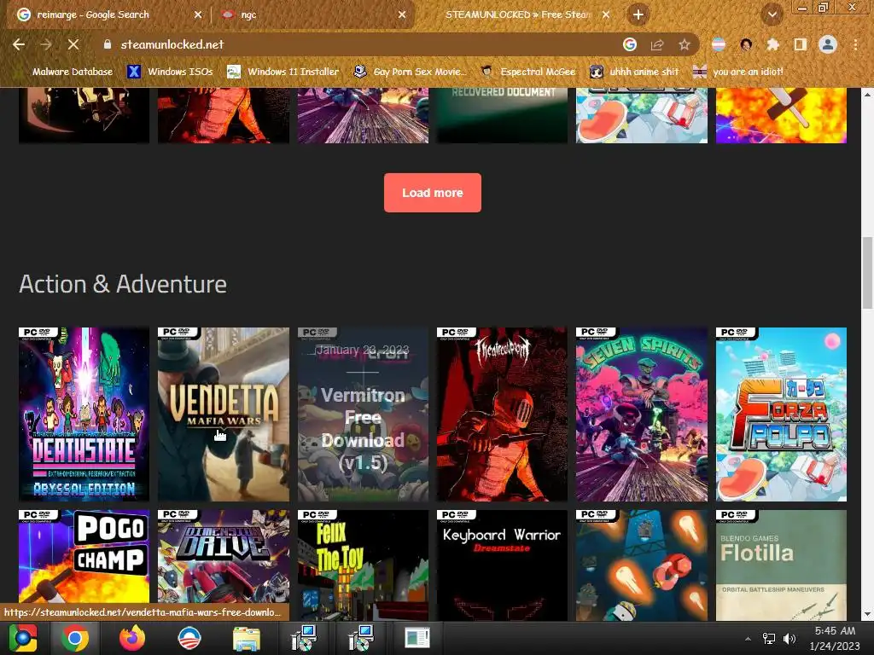Expand the tab search dropdown

click(772, 14)
